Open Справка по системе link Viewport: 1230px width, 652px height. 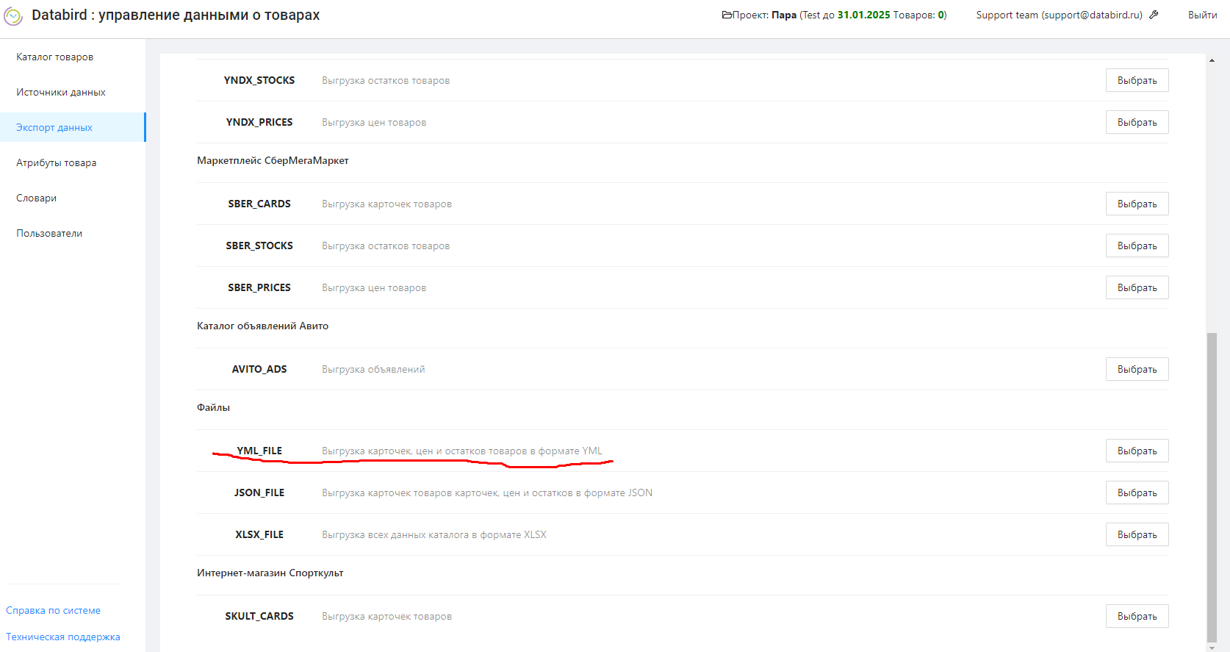point(54,610)
